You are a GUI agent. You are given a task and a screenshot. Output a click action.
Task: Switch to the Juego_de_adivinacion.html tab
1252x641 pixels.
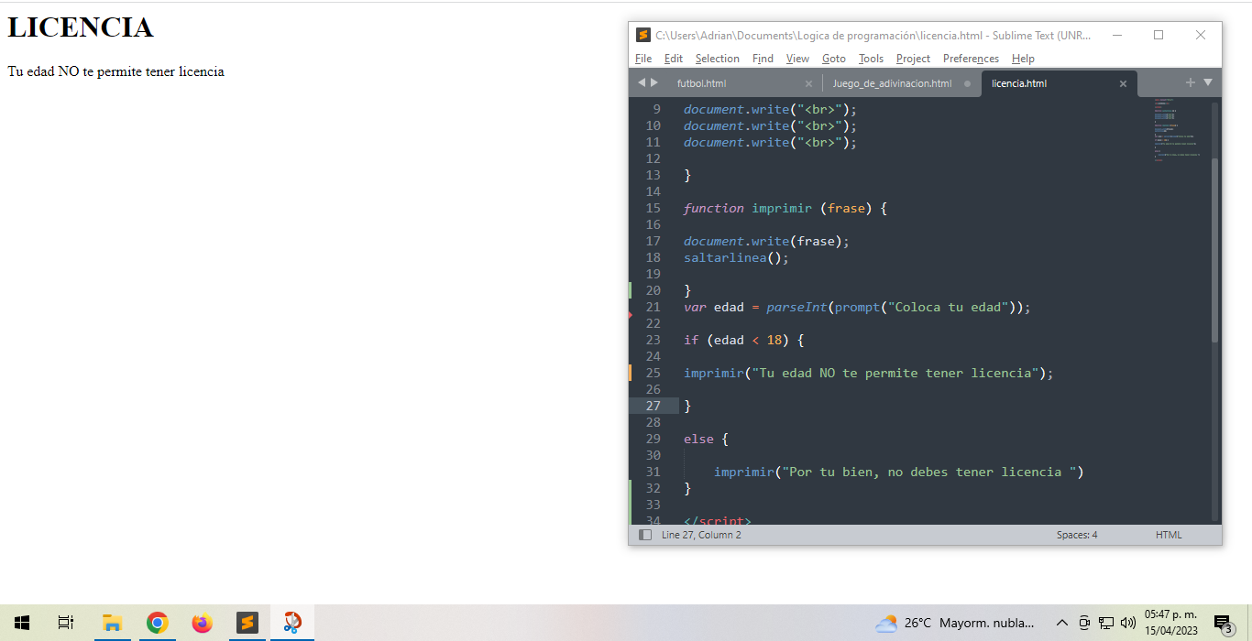click(x=892, y=83)
